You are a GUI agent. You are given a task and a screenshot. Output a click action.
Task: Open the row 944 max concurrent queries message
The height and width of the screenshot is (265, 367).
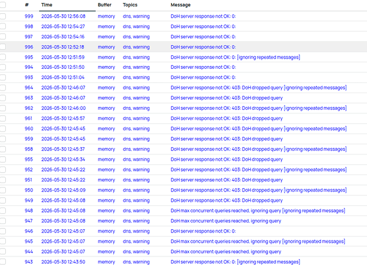(x=226, y=252)
